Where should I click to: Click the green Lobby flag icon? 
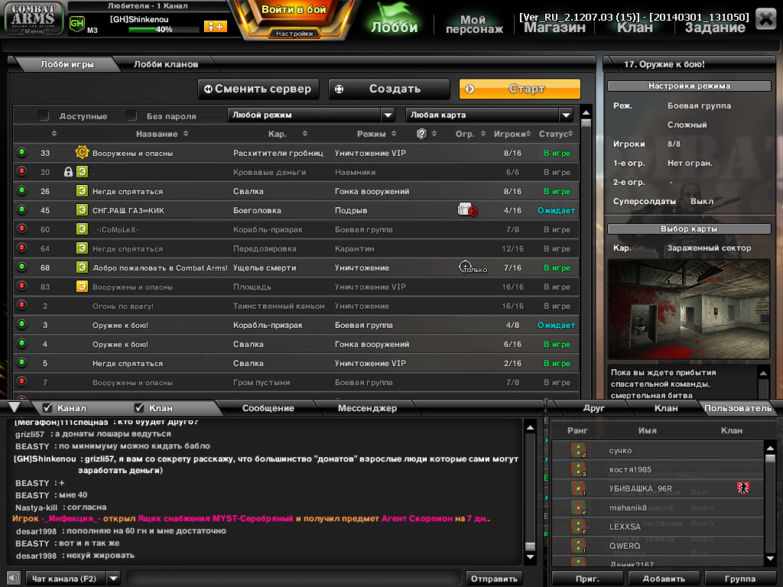click(394, 18)
